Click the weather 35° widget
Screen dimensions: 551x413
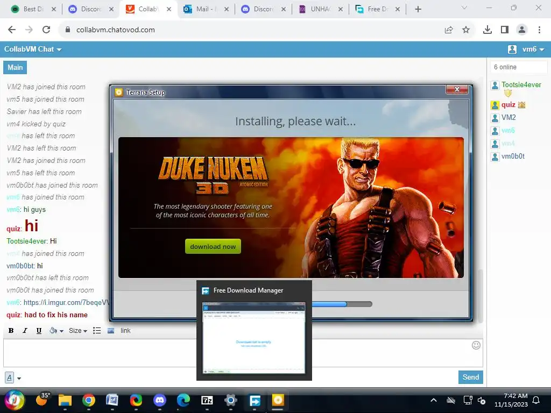(43, 400)
